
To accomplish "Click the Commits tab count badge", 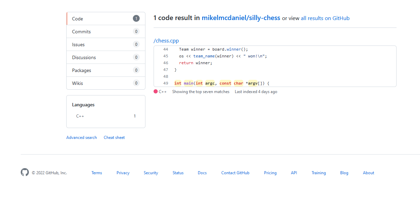I will 136,32.
